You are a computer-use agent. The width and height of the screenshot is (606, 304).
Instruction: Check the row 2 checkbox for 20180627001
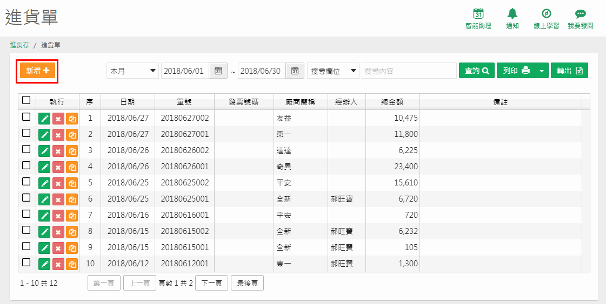pyautogui.click(x=26, y=133)
